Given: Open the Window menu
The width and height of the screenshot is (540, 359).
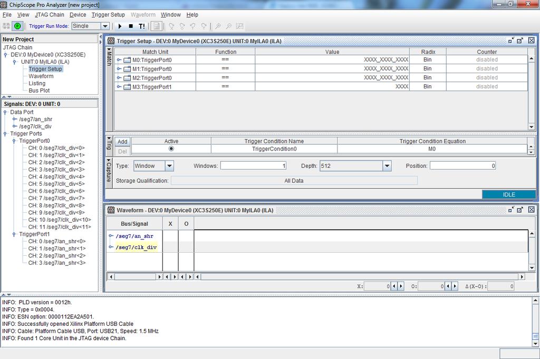Looking at the screenshot, I should (x=170, y=15).
